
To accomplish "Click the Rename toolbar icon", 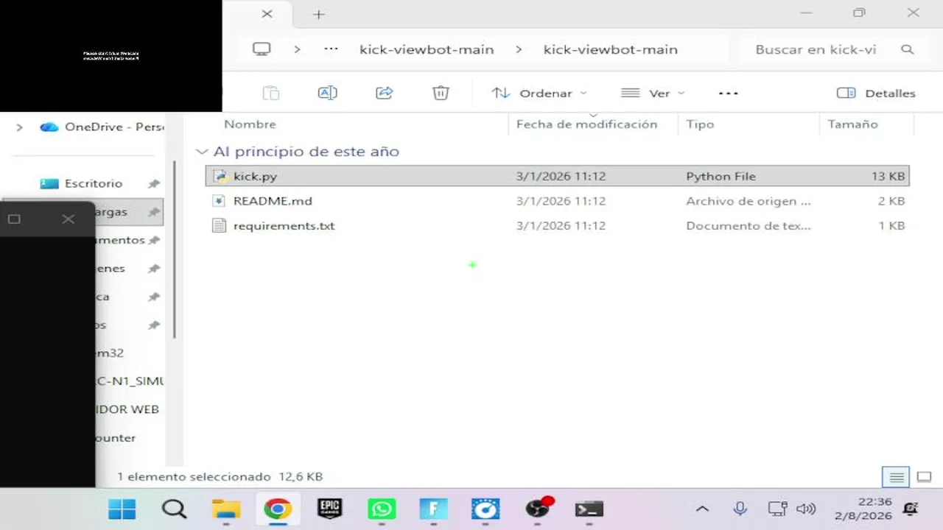I will coord(327,93).
